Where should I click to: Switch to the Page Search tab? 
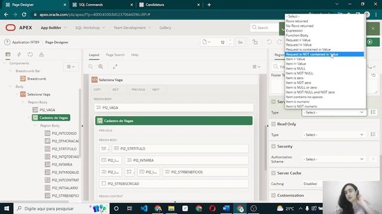(115, 55)
